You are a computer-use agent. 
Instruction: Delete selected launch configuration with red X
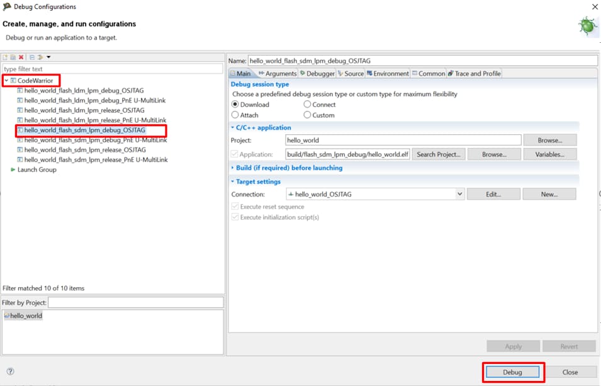tap(21, 57)
